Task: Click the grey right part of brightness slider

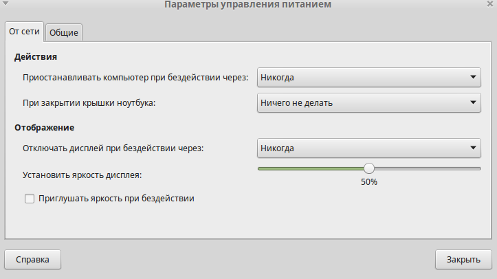Action: click(426, 168)
